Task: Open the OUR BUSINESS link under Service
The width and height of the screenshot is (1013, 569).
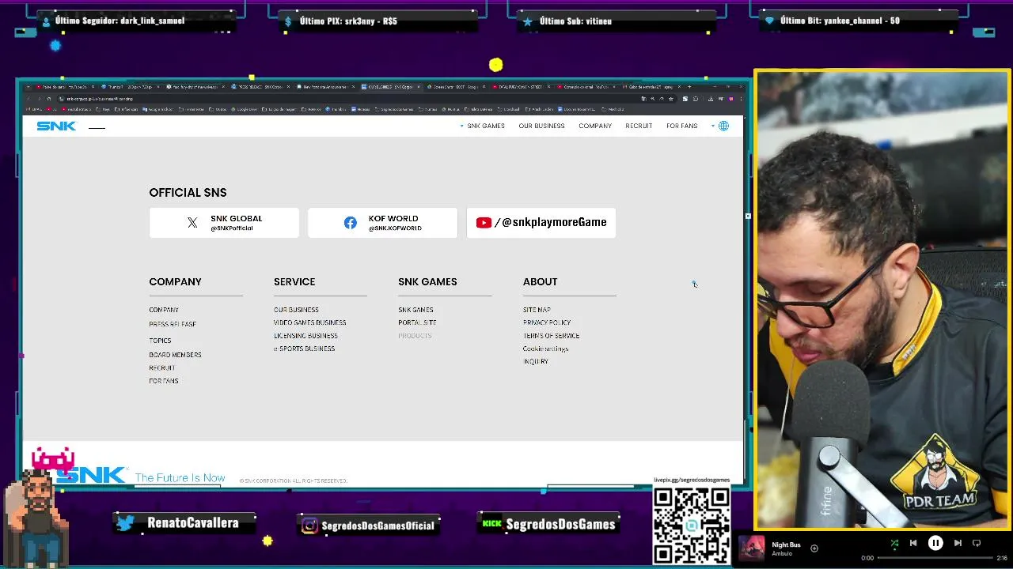Action: point(296,310)
